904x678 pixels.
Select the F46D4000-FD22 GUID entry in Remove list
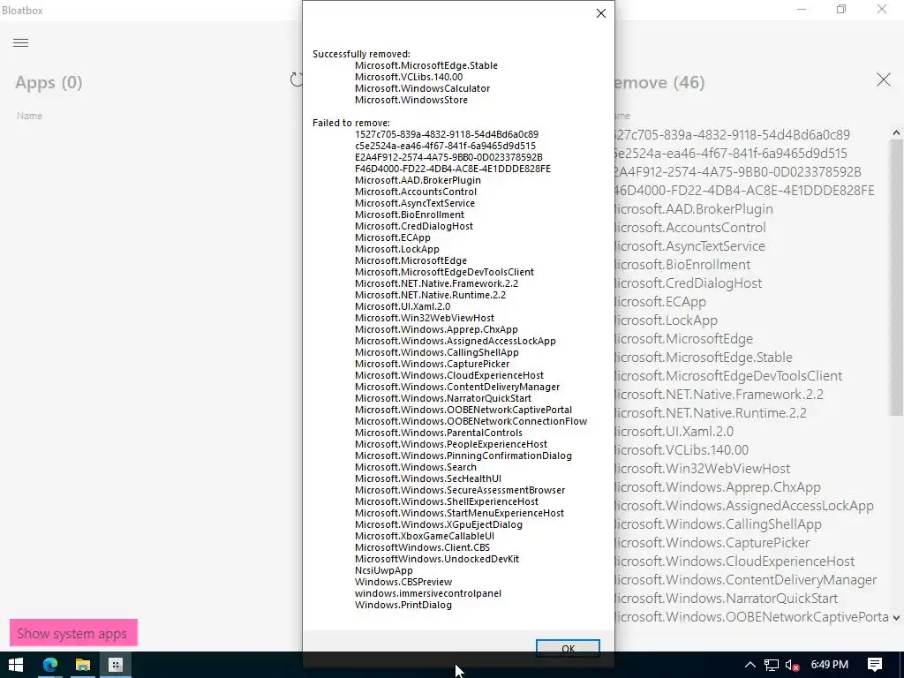click(745, 191)
